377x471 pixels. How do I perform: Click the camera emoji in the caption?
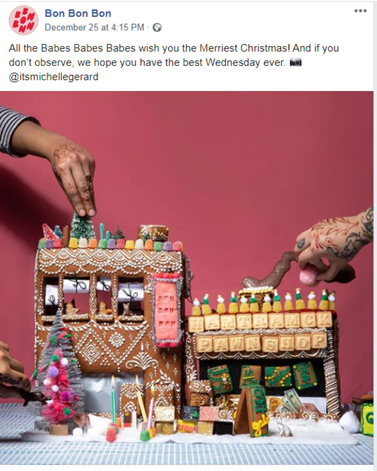(x=296, y=62)
